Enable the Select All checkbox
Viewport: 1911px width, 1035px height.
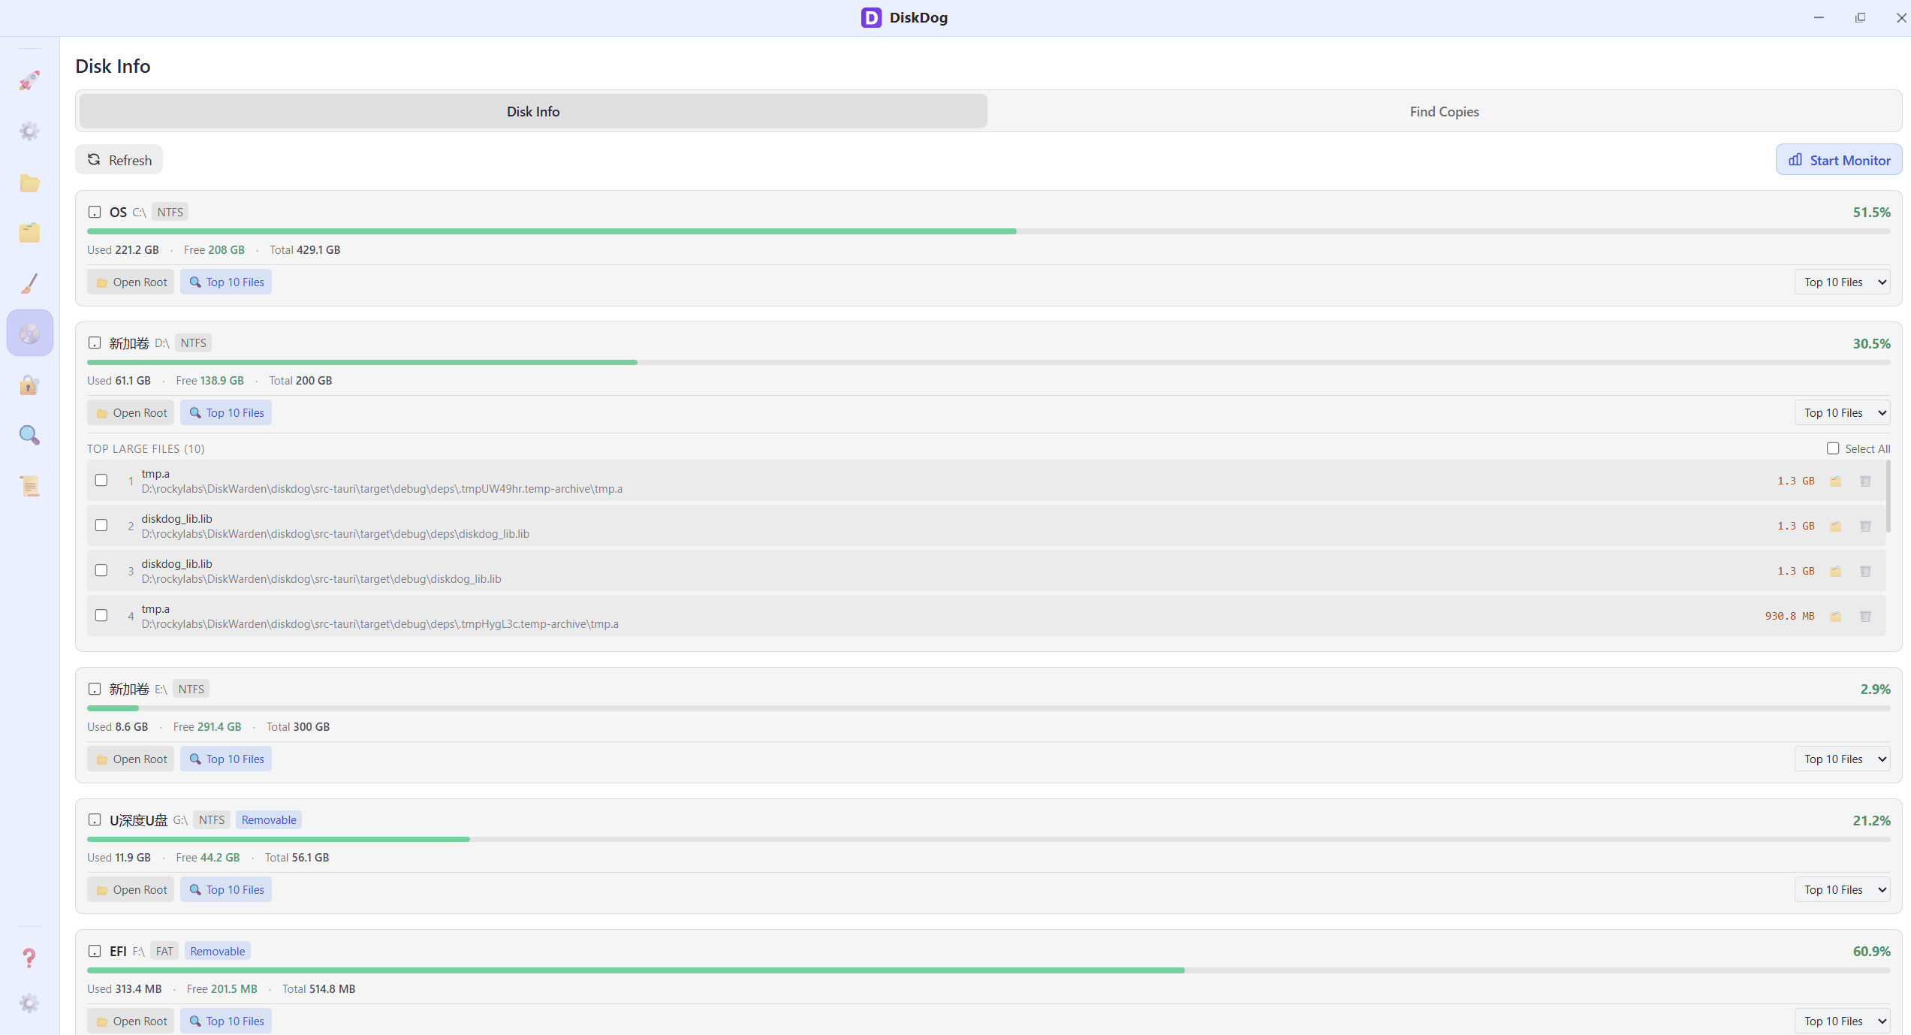pyautogui.click(x=1833, y=448)
